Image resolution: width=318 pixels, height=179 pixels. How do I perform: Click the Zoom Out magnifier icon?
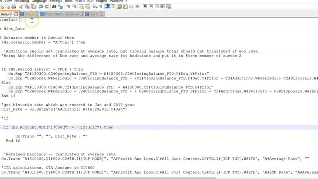[x=74, y=6]
